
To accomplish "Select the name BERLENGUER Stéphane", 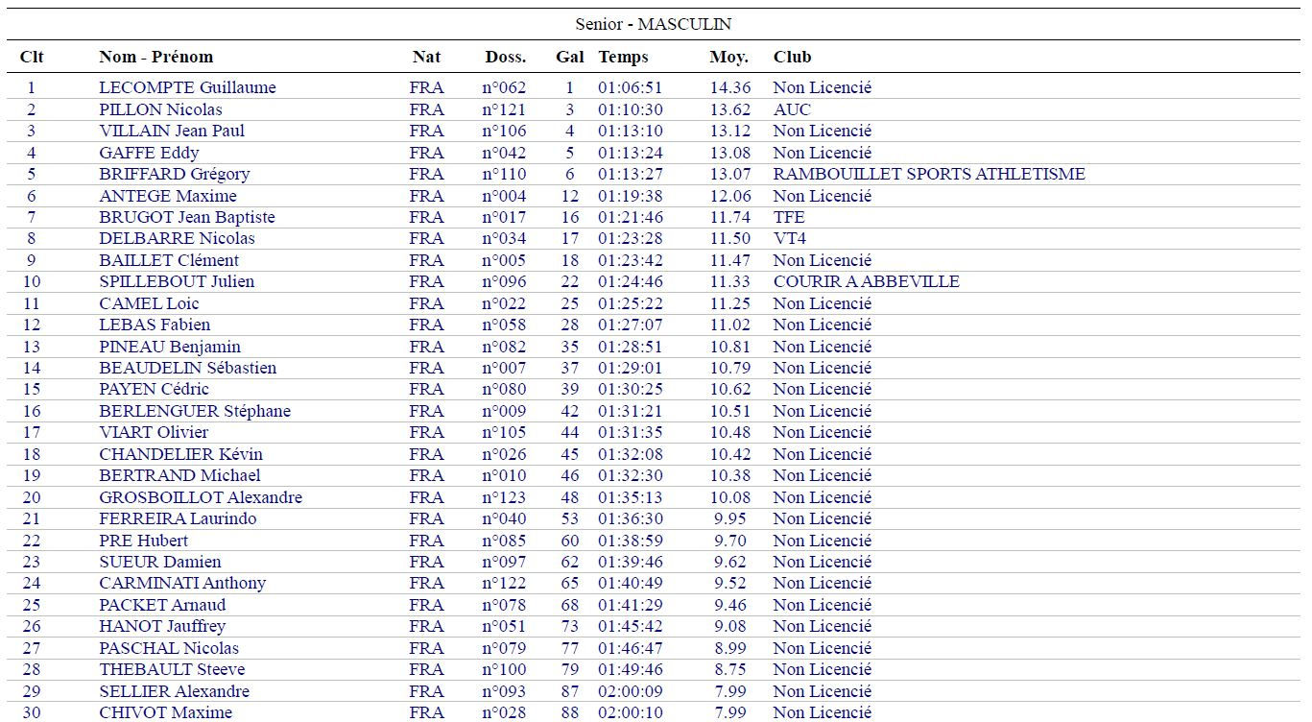I will [x=195, y=411].
